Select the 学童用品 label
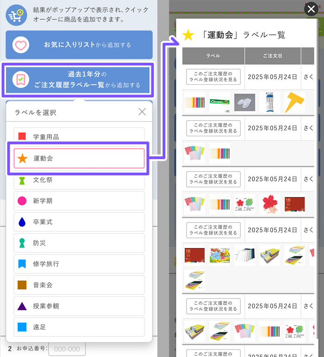This screenshot has width=324, height=357. pyautogui.click(x=79, y=137)
